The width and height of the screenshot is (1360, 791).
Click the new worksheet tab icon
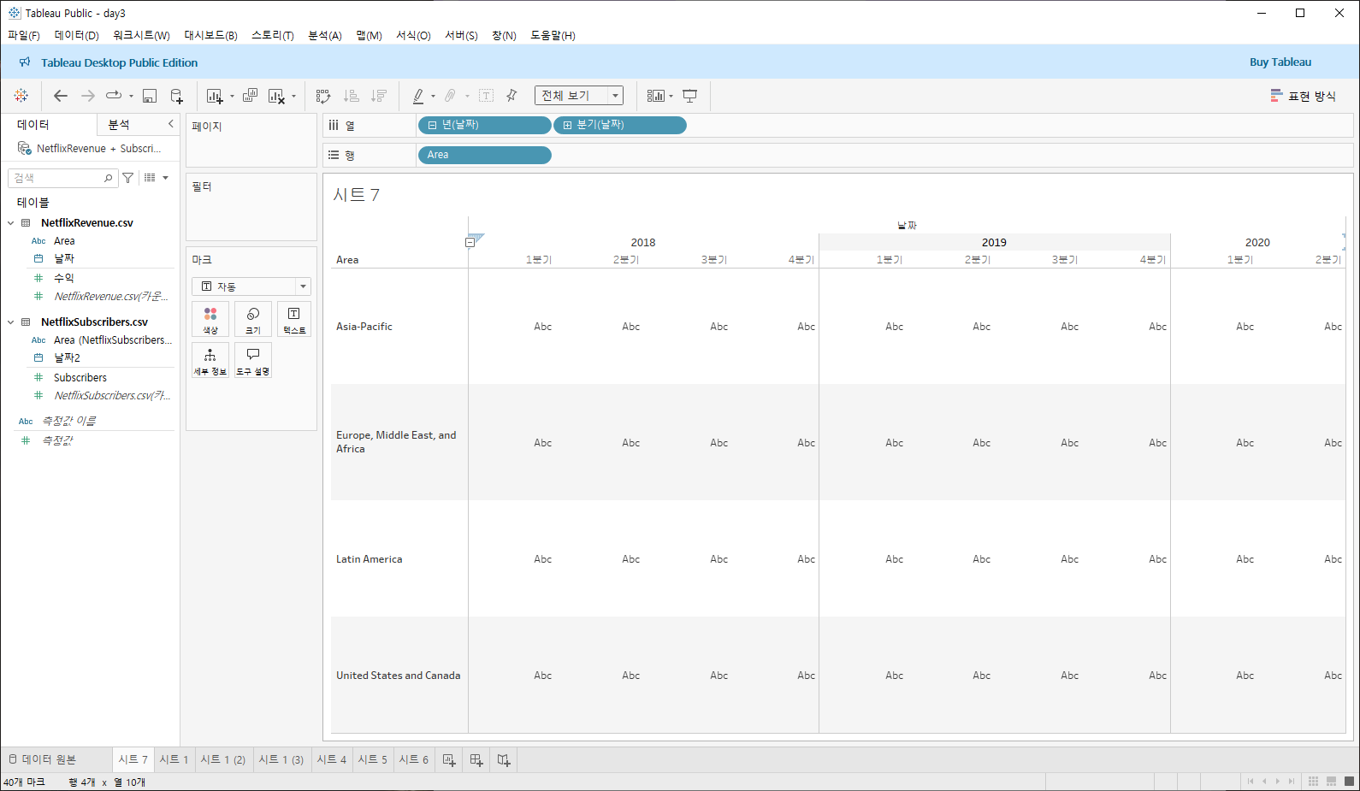[449, 759]
